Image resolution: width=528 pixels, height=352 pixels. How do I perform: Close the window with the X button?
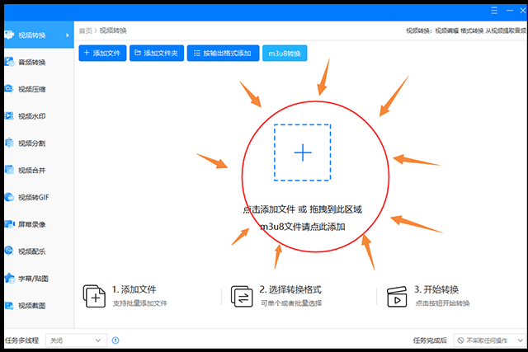pos(523,11)
